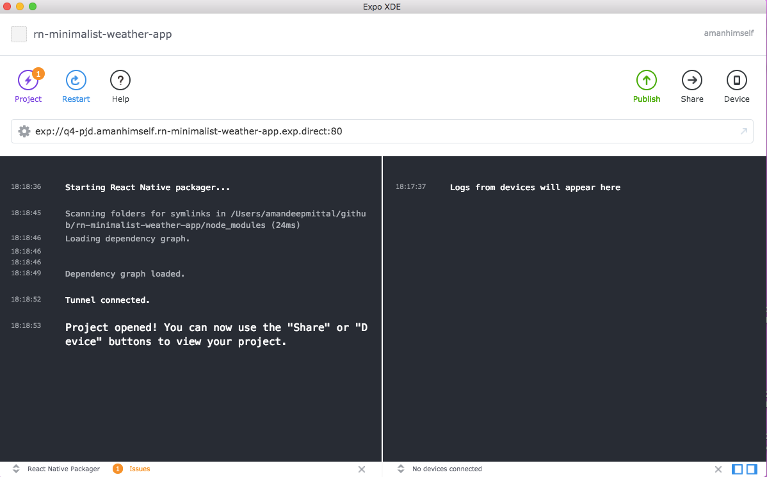Image resolution: width=767 pixels, height=477 pixels.
Task: Share the project using the Share arrow icon
Action: tap(692, 80)
